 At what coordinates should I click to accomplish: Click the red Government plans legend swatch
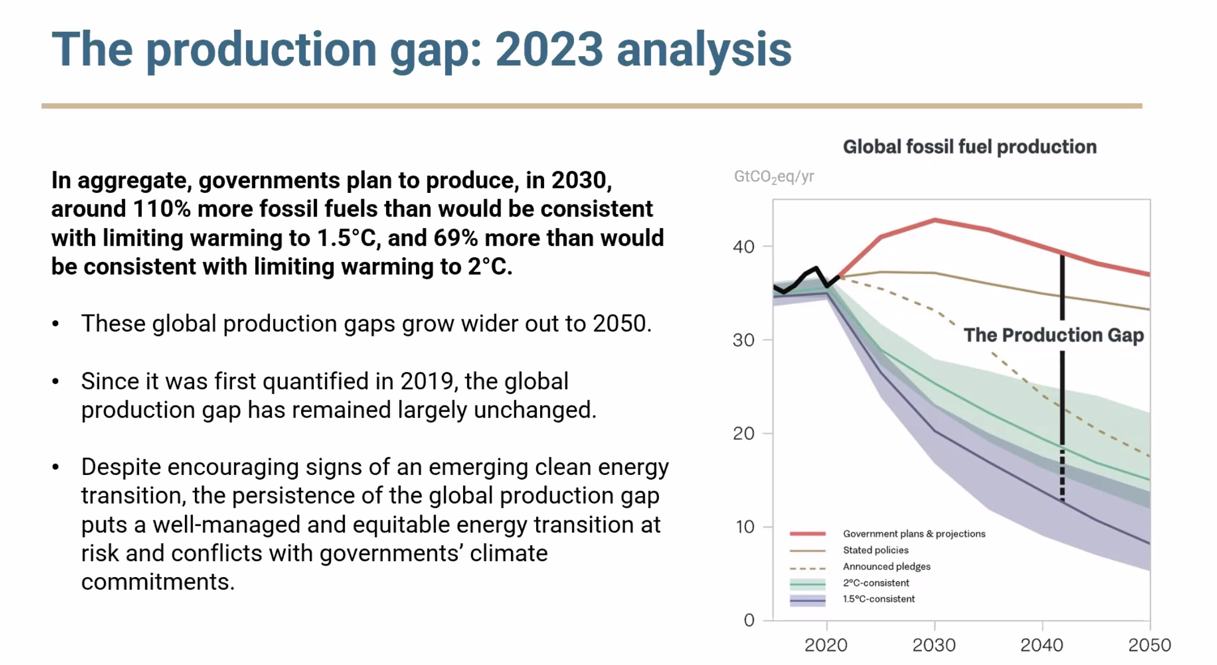tap(807, 534)
